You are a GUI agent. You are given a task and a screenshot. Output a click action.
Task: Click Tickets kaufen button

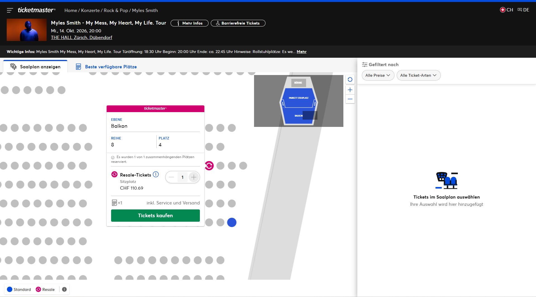point(155,216)
